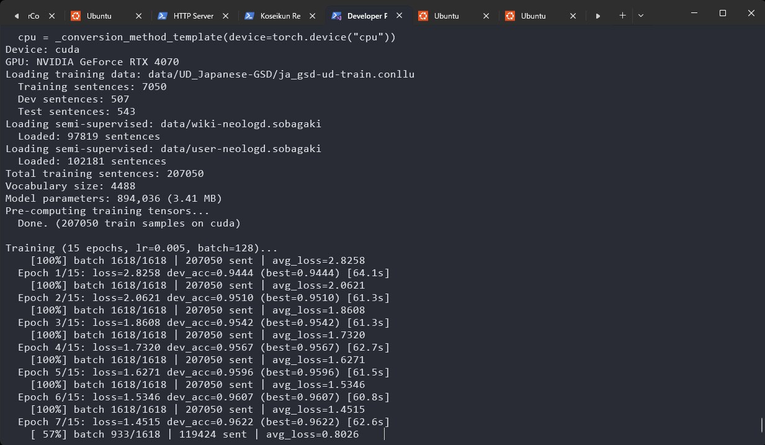Close the Ubuntu tab beside the rCo tab
Viewport: 765px width, 445px height.
click(138, 16)
